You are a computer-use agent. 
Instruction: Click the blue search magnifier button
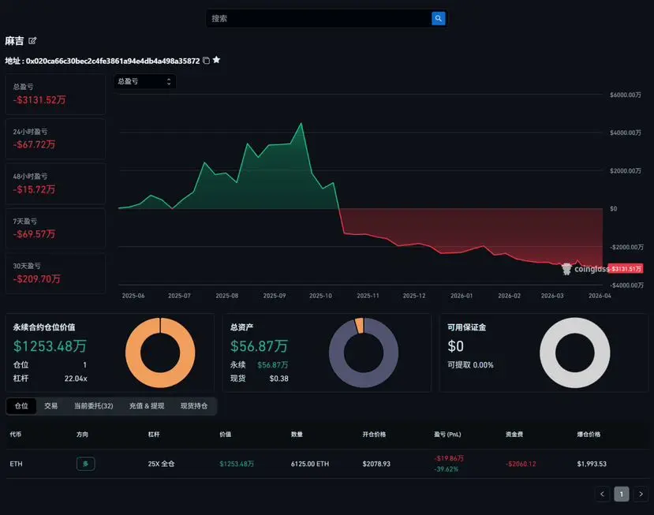pos(438,18)
